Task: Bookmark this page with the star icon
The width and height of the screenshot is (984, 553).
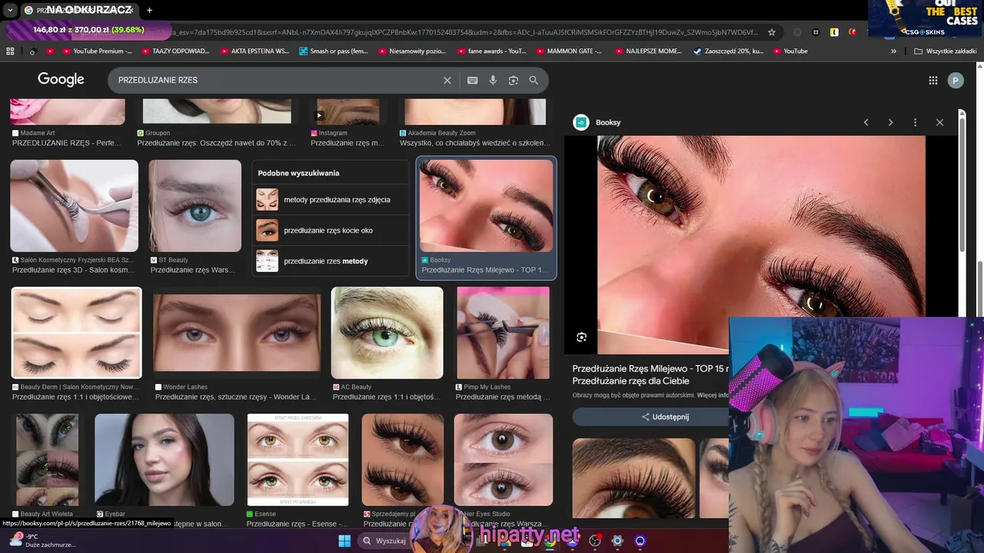Action: point(772,32)
